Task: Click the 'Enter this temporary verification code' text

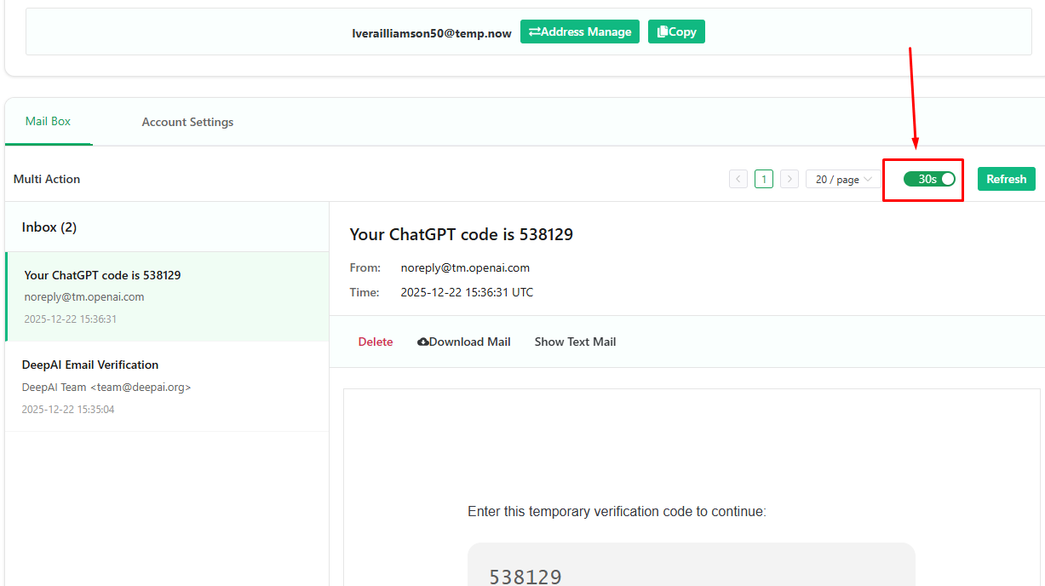Action: [617, 512]
